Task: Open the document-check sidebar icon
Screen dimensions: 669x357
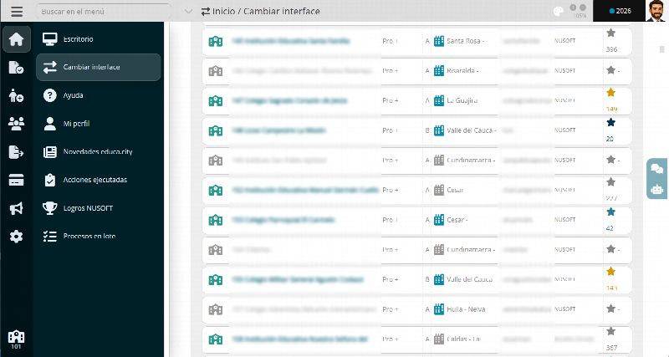Action: [16, 68]
